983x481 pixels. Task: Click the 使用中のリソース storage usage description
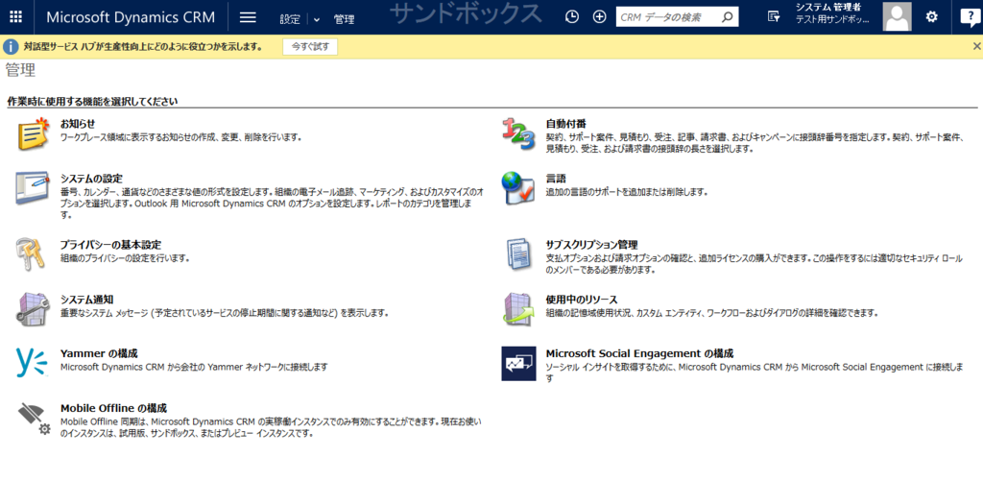coord(711,312)
